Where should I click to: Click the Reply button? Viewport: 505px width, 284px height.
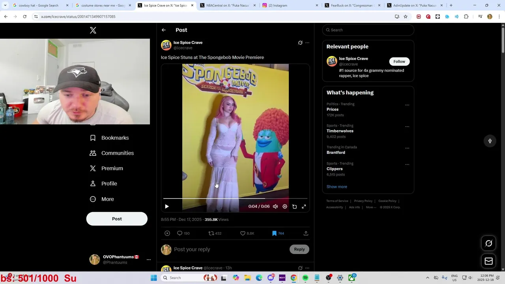tap(299, 249)
